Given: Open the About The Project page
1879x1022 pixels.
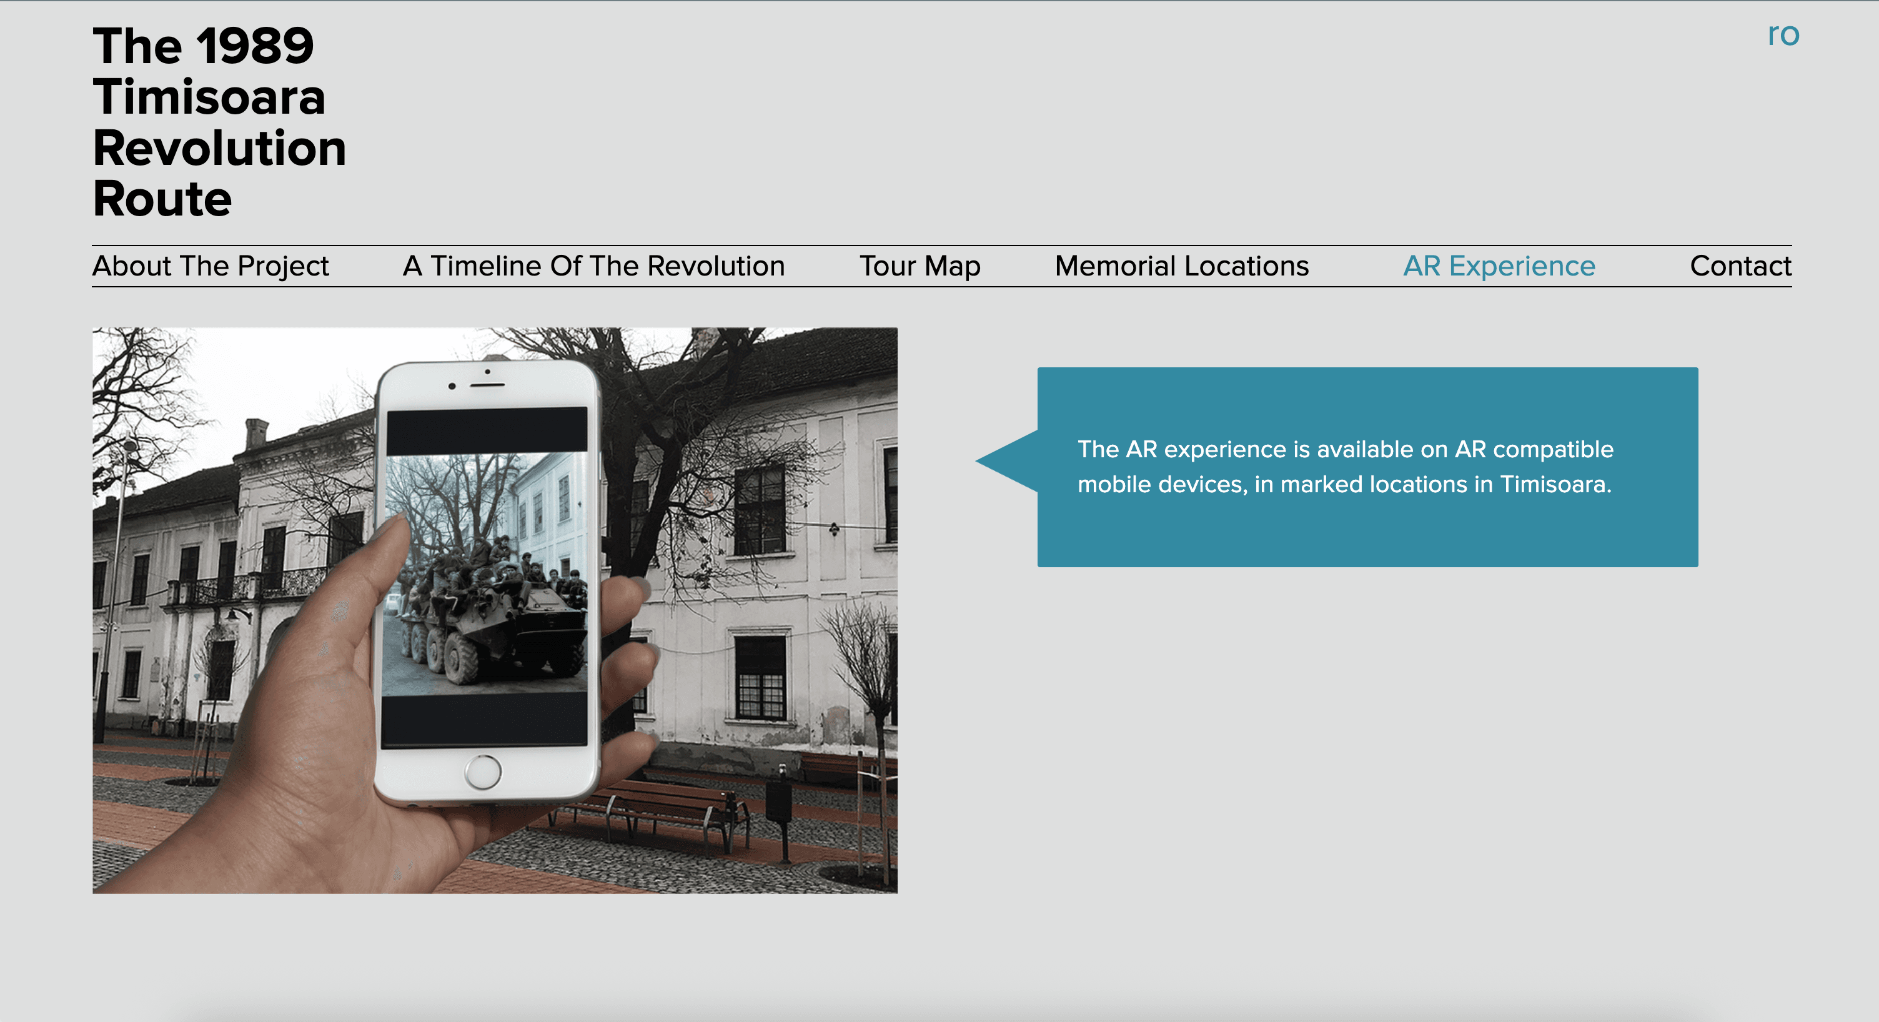Looking at the screenshot, I should [x=210, y=266].
